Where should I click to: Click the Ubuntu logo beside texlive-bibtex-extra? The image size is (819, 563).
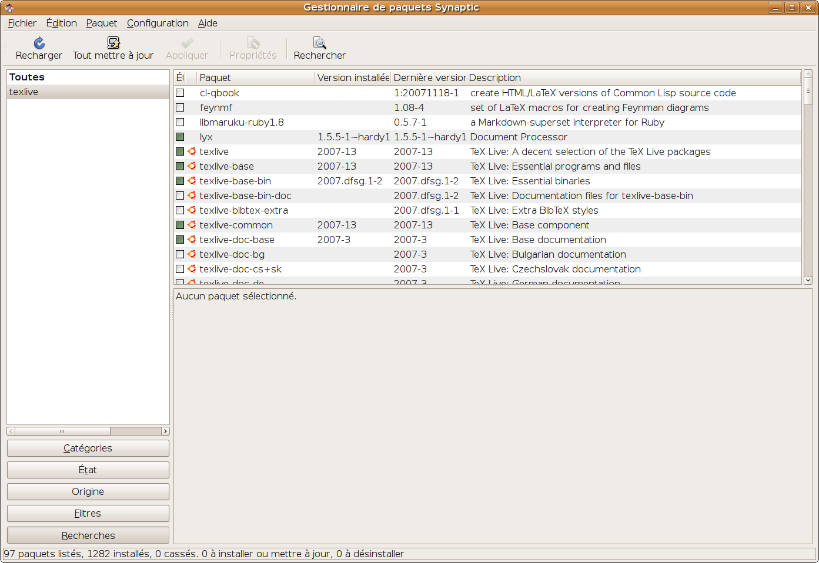[192, 210]
